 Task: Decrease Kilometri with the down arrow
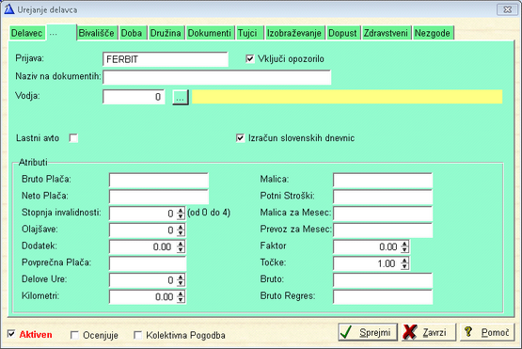[x=181, y=300]
